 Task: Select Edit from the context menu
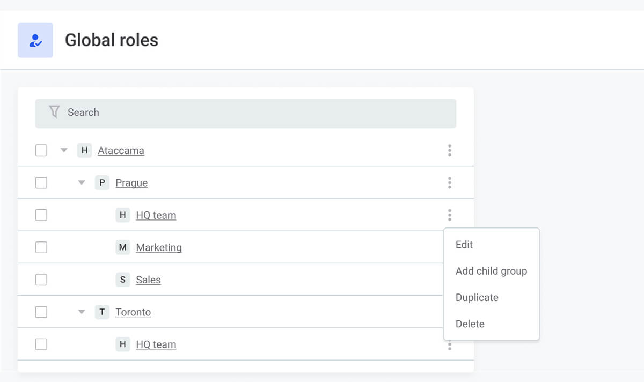coord(464,245)
